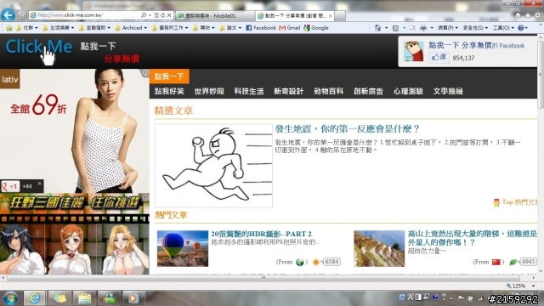Open the 網頁(P) page menu
Screen dimensions: 544x306
pos(448,28)
